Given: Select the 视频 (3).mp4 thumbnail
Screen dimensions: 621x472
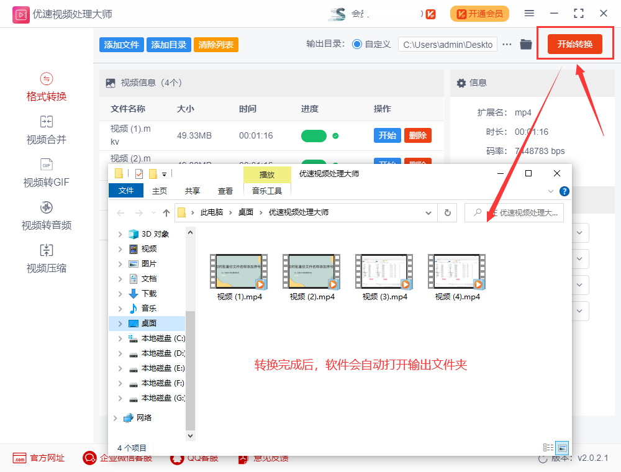Looking at the screenshot, I should (x=384, y=271).
